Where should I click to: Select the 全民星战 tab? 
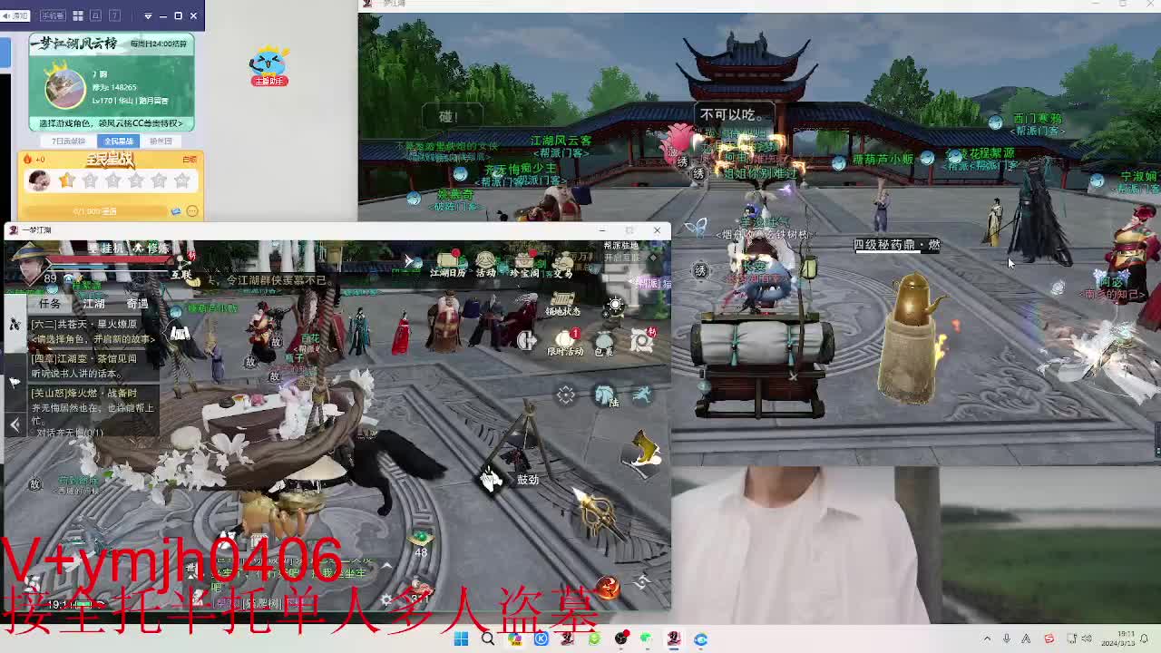118,141
